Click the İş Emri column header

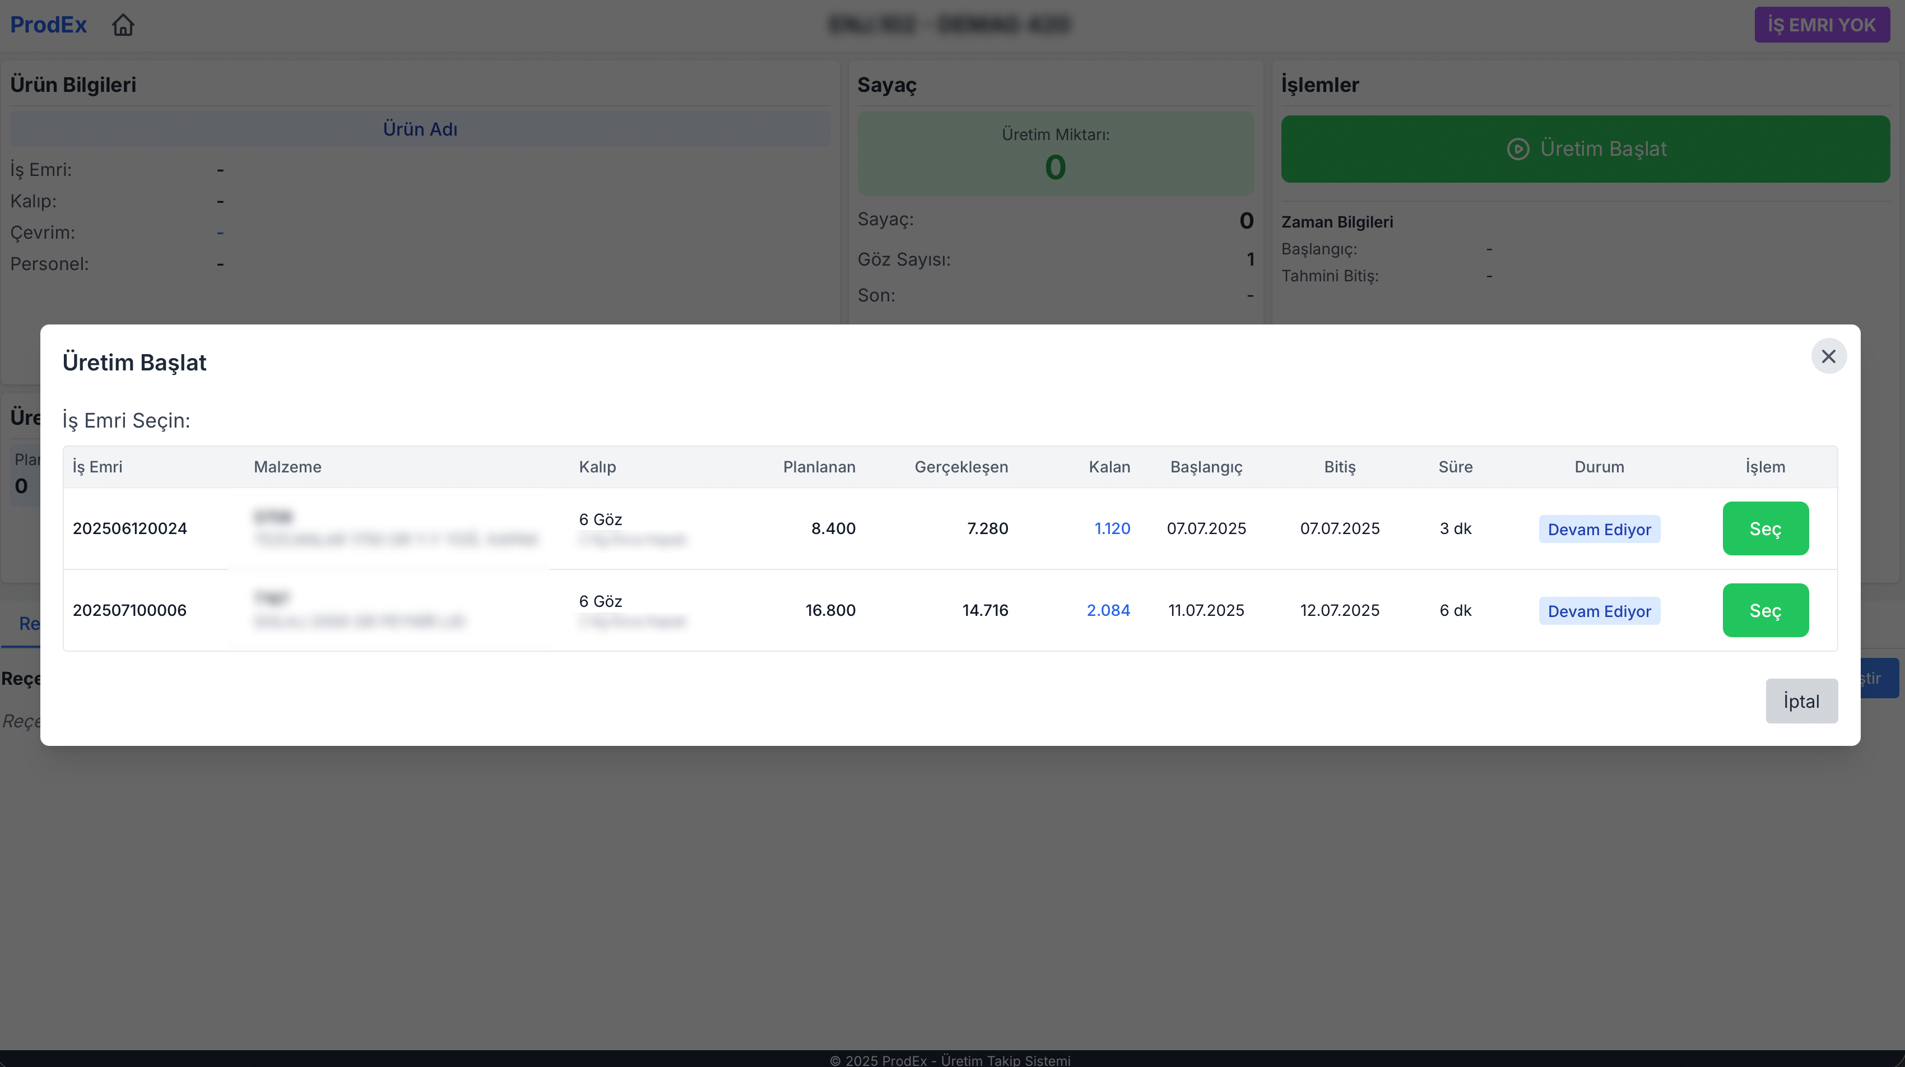click(97, 467)
